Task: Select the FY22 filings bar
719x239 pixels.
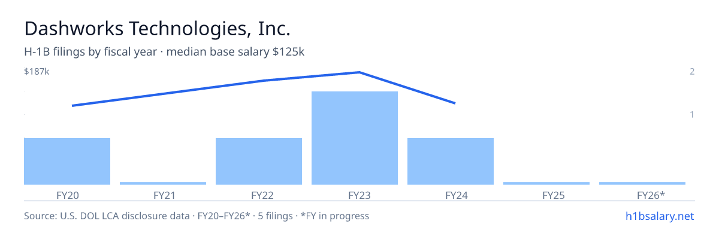Action: pos(259,161)
